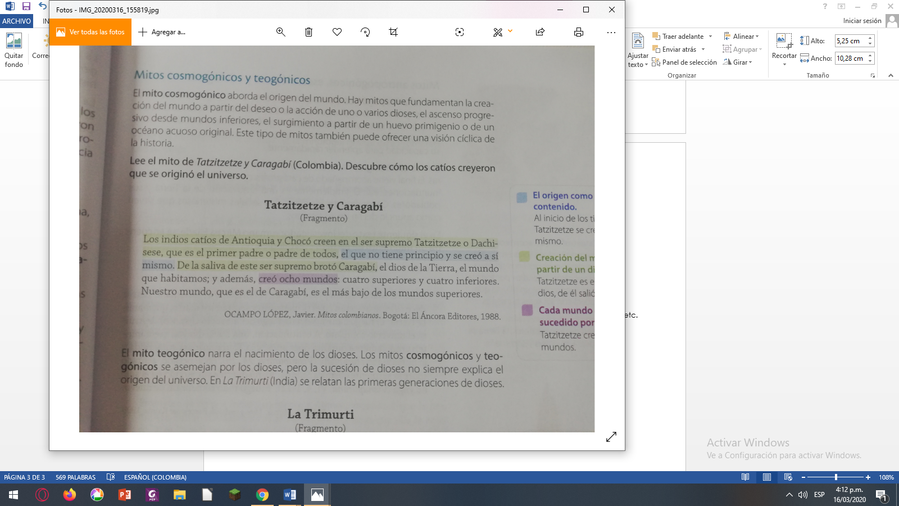This screenshot has height=506, width=899.
Task: Click the Alto height input field
Action: click(x=850, y=41)
